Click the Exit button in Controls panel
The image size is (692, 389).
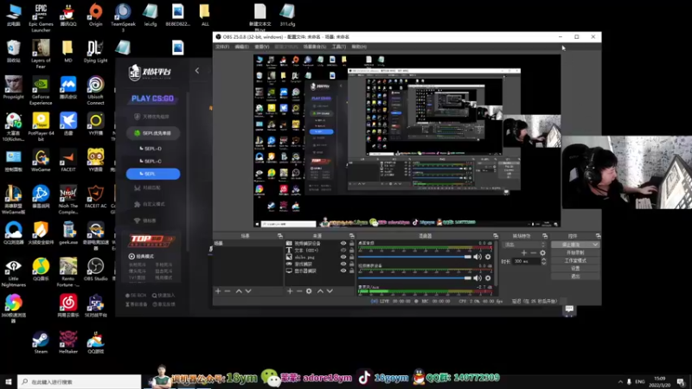575,276
